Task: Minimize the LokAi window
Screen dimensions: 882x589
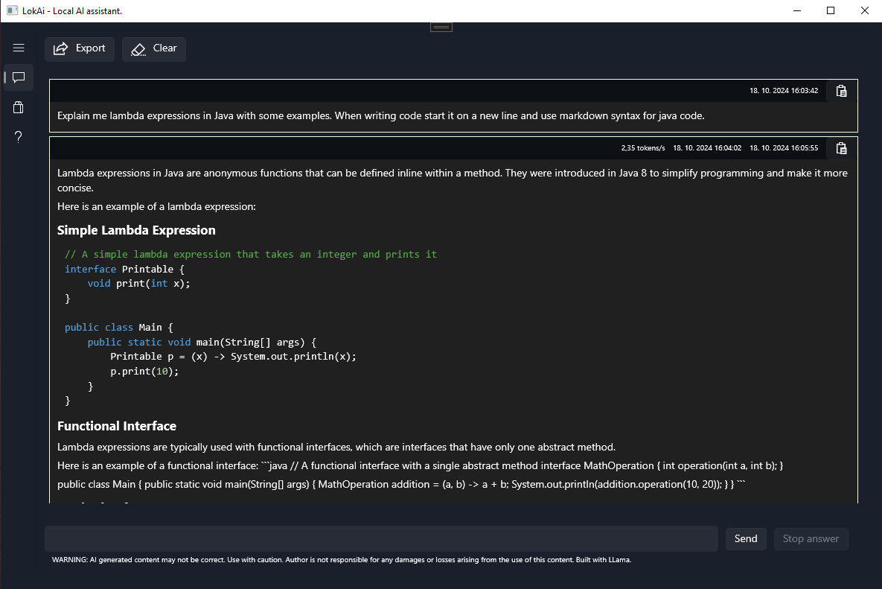Action: [796, 10]
